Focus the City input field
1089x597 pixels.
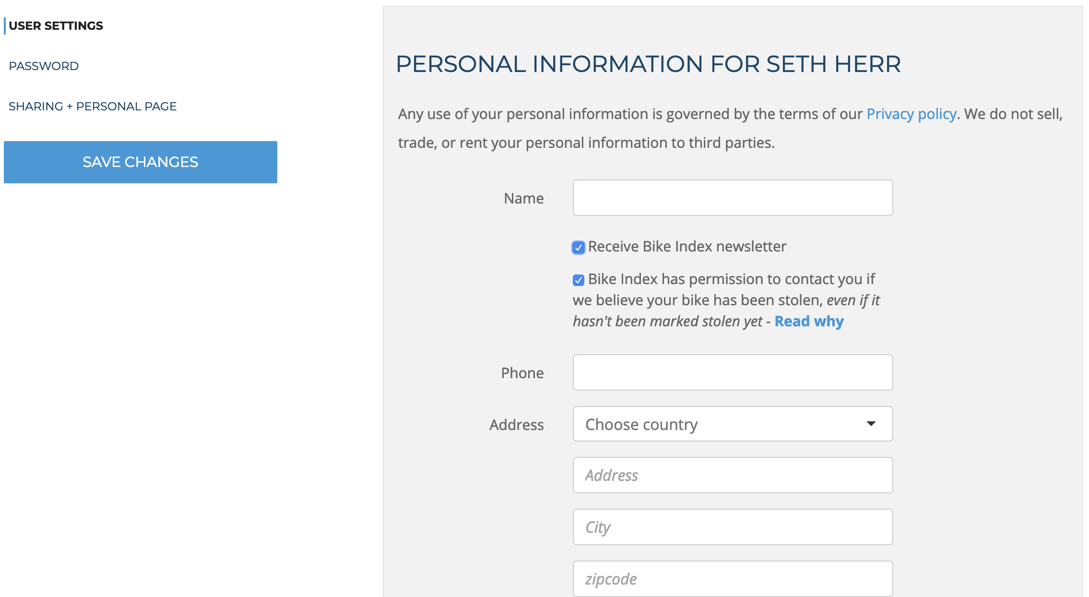click(x=733, y=527)
